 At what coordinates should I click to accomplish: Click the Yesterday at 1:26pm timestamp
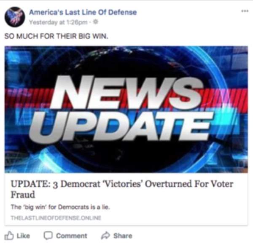(58, 22)
